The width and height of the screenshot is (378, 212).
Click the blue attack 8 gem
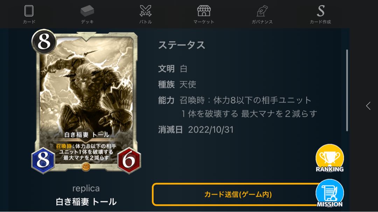43,160
